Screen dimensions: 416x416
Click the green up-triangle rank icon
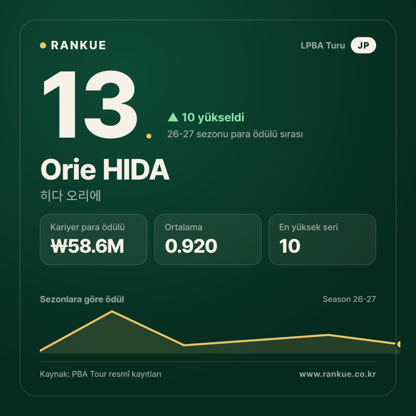coord(173,117)
